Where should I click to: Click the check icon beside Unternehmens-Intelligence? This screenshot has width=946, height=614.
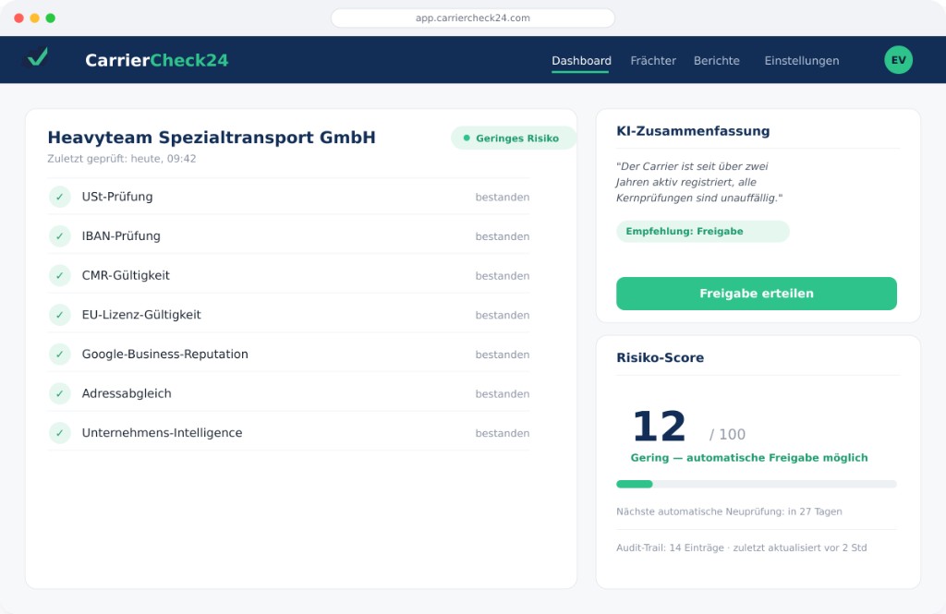(x=60, y=432)
